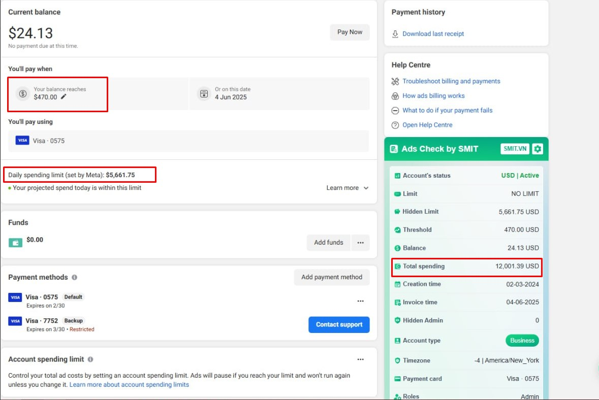Click the Account spending limit info icon
Image resolution: width=599 pixels, height=400 pixels.
[90, 359]
